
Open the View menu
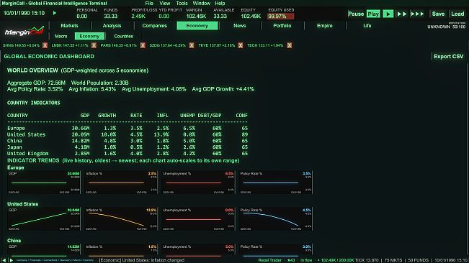pyautogui.click(x=164, y=4)
